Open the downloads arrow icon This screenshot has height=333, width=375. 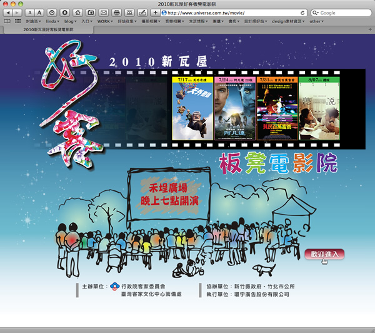point(65,13)
